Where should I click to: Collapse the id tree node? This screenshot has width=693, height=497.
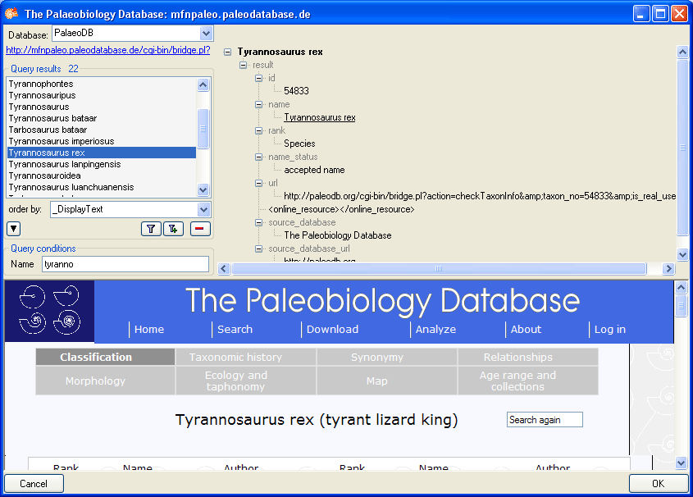[x=258, y=78]
